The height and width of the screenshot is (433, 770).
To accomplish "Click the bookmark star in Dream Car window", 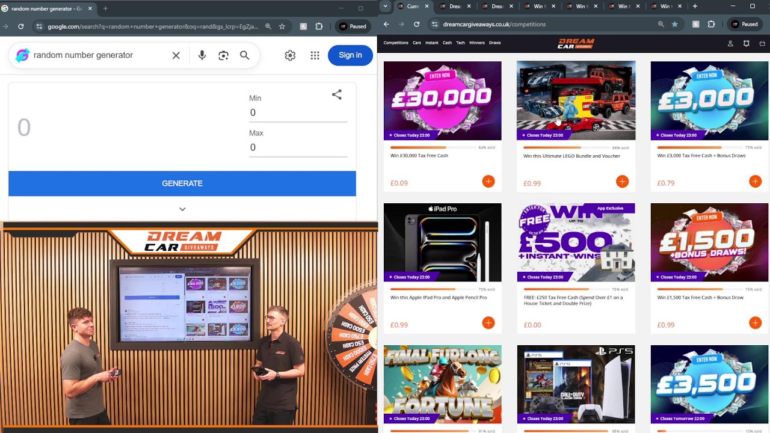I will click(x=675, y=24).
